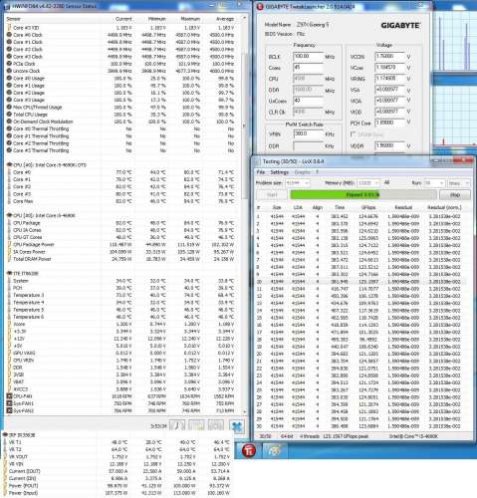Click the Core #0 Thermal Throttling icon

(9, 128)
